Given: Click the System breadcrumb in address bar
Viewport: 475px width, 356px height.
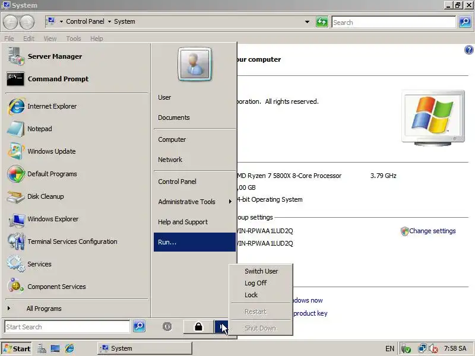Looking at the screenshot, I should [x=125, y=21].
